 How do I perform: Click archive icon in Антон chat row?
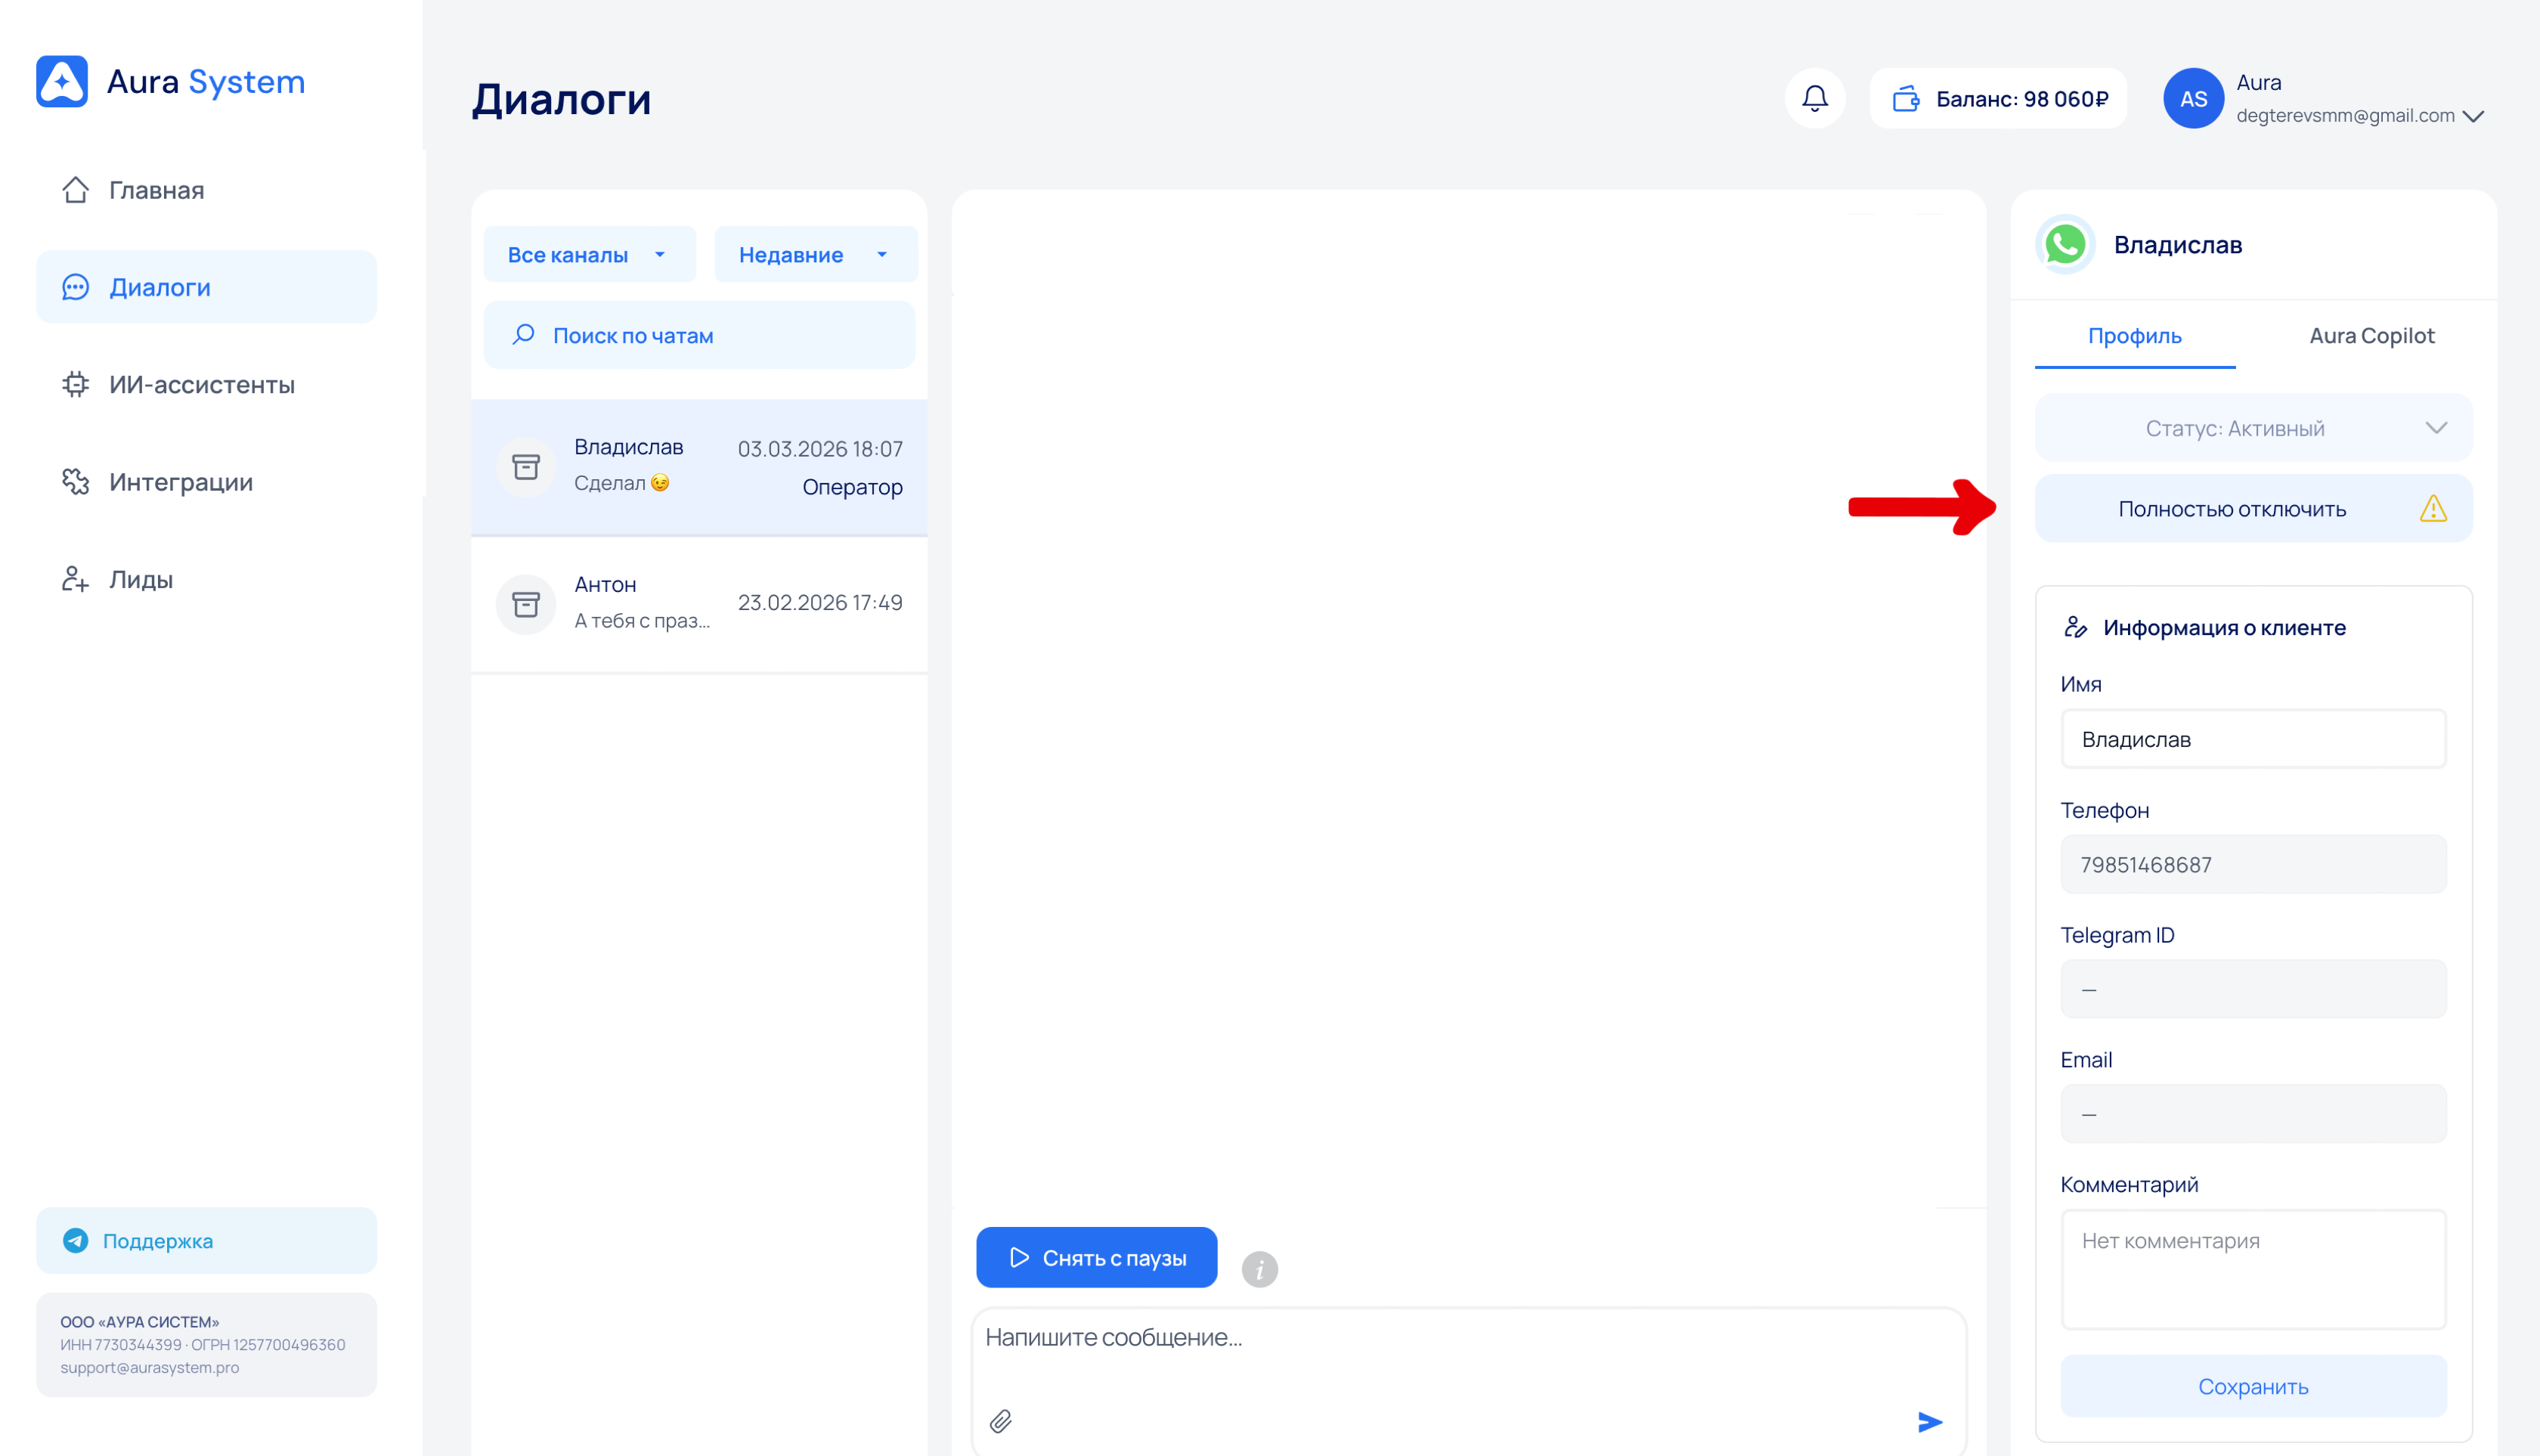point(526,603)
